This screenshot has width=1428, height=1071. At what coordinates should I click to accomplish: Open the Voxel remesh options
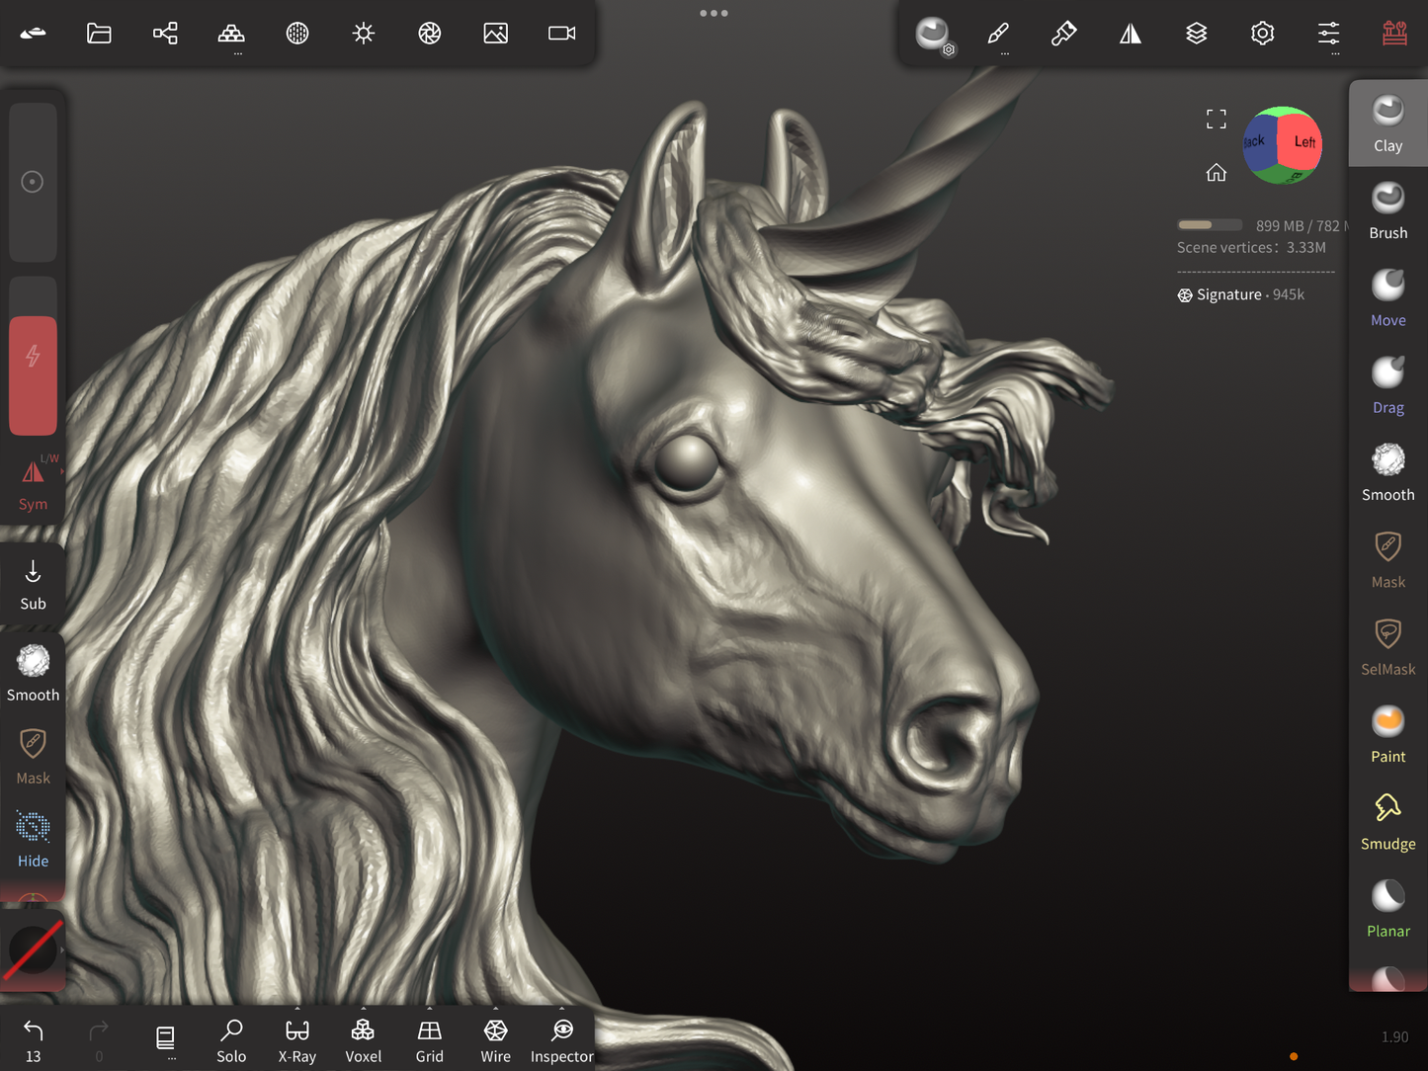(x=363, y=1040)
